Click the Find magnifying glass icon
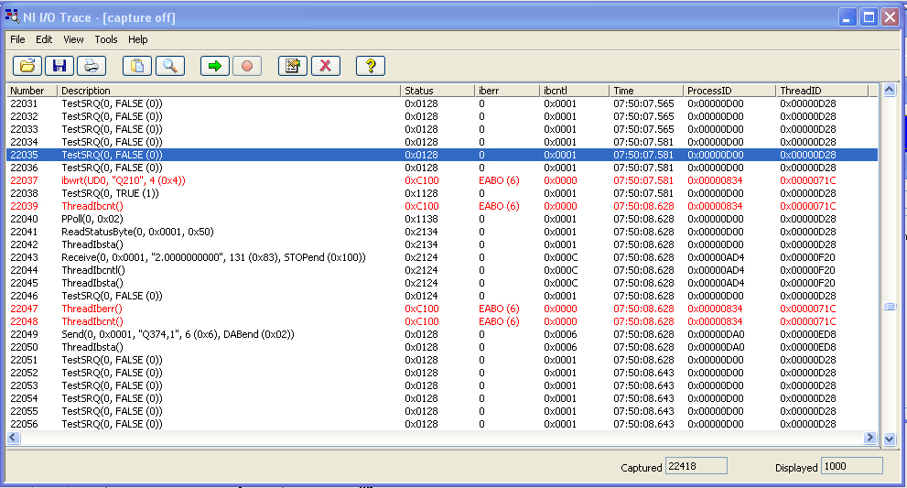Viewport: 907px width, 488px height. click(170, 65)
